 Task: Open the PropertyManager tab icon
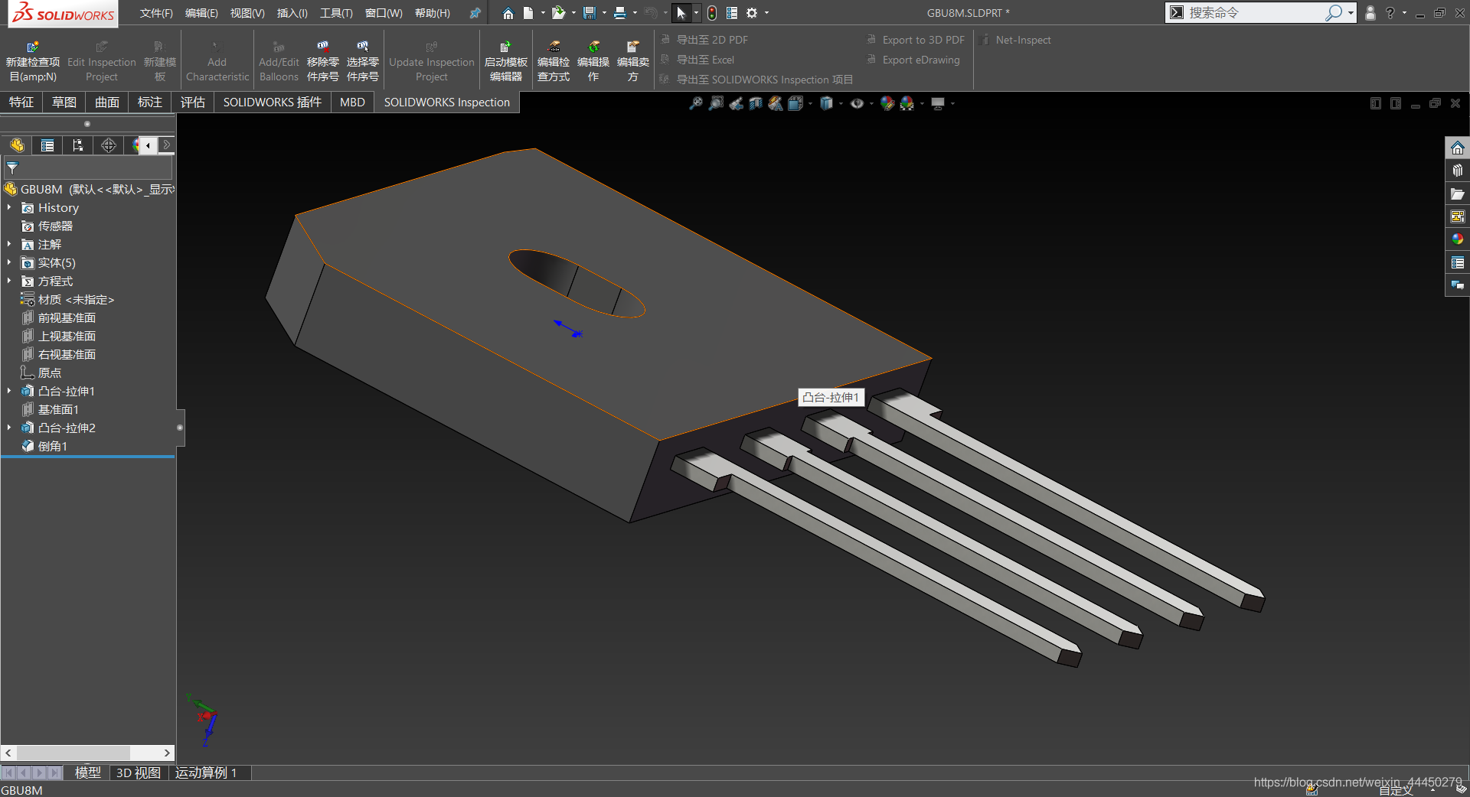[x=47, y=145]
